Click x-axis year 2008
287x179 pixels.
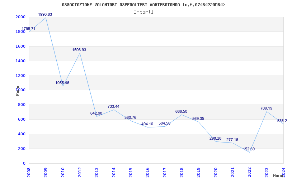[x=29, y=172]
